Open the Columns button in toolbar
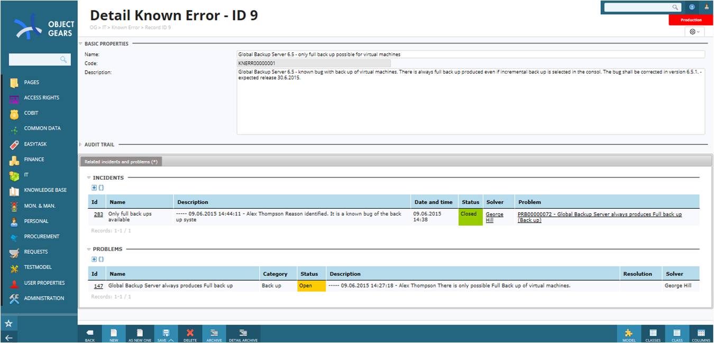 point(701,335)
